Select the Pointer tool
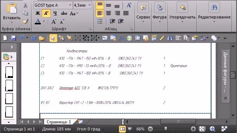Screen dimensions: 237x133 coord(53,38)
